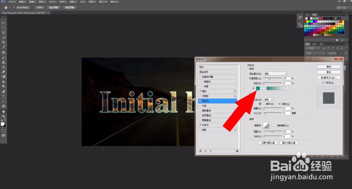The height and width of the screenshot is (189, 352).
Task: Click the 设置为默认值 button
Action: (268, 143)
